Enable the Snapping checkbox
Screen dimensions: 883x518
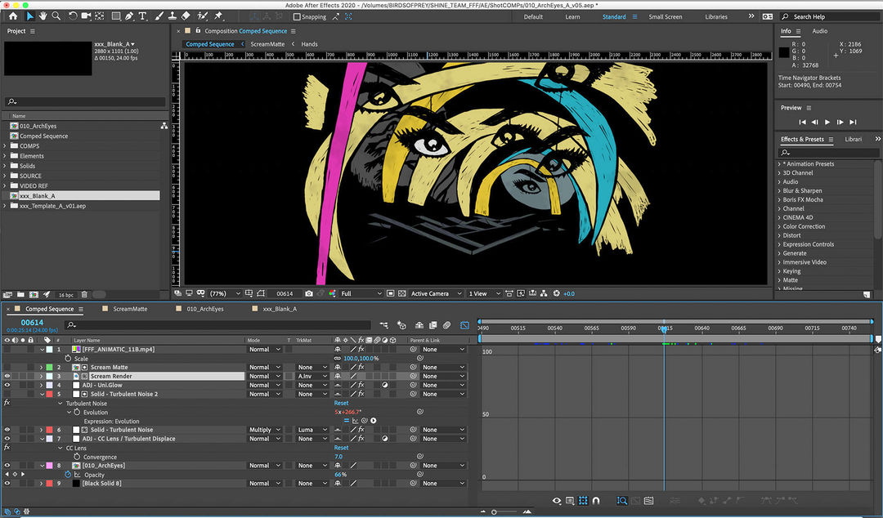pyautogui.click(x=298, y=16)
